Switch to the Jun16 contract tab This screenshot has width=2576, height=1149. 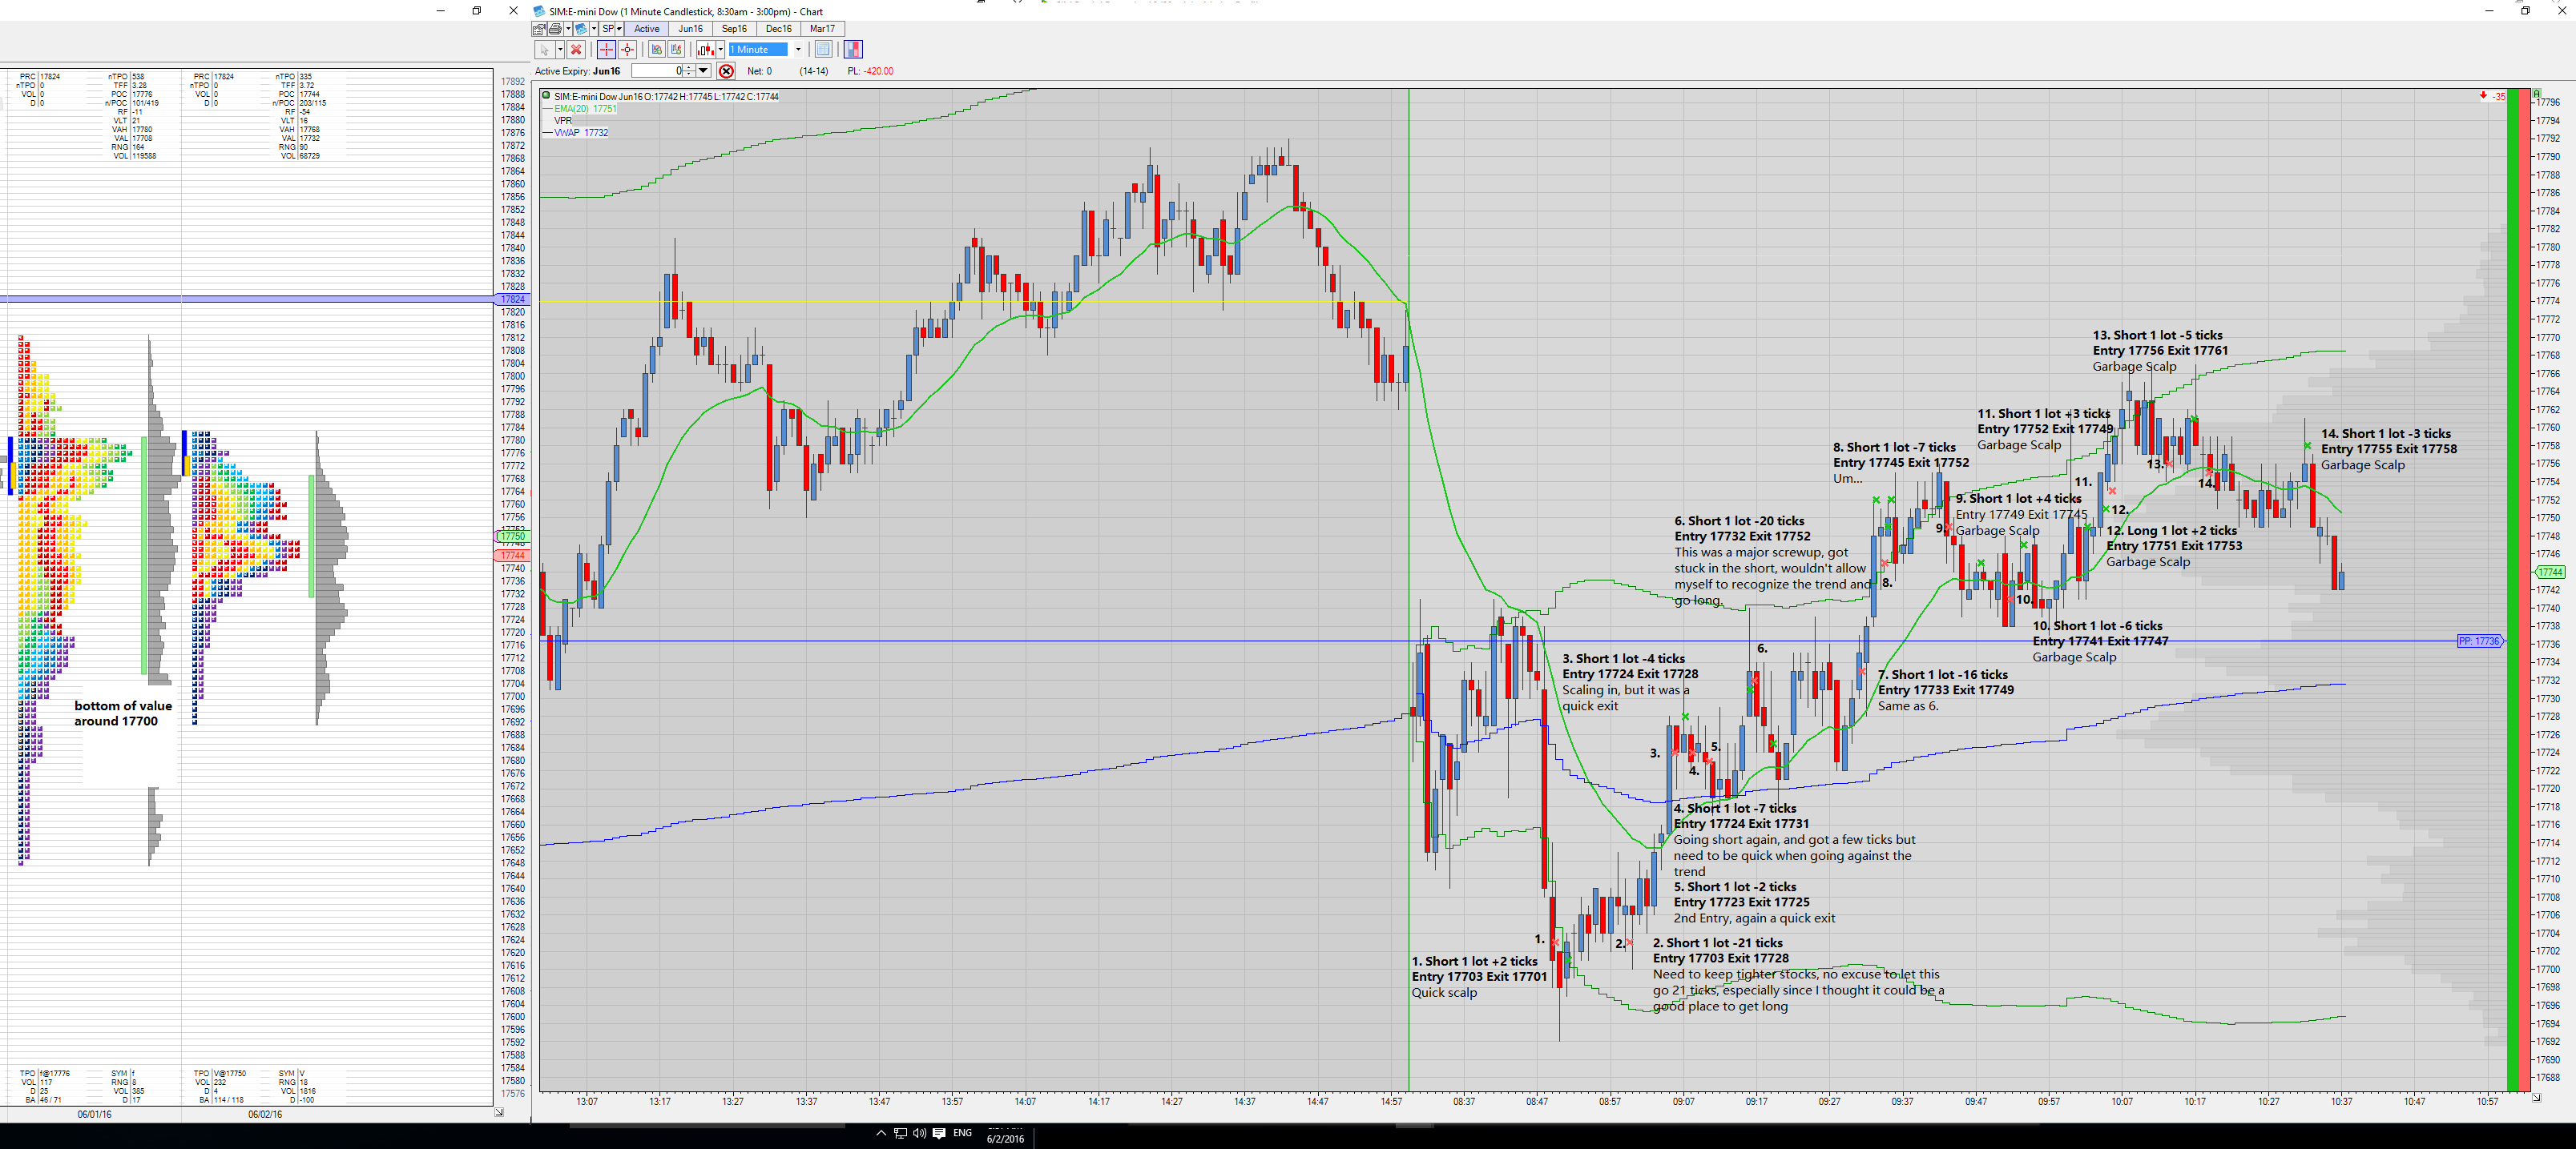[691, 29]
